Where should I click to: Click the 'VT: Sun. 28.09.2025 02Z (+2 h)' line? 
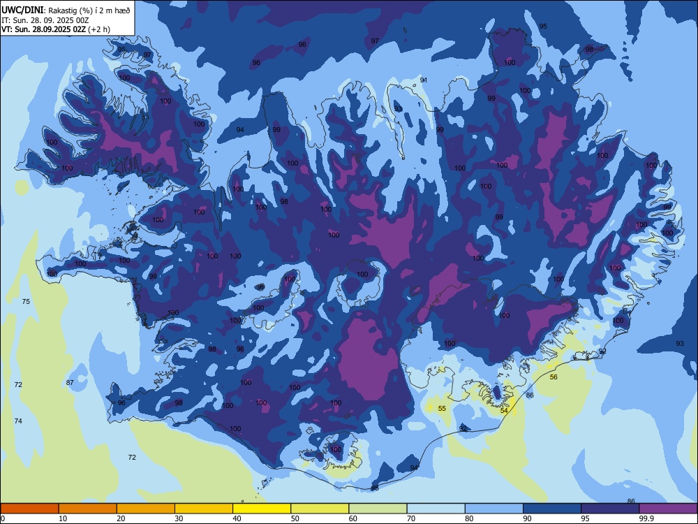click(56, 29)
